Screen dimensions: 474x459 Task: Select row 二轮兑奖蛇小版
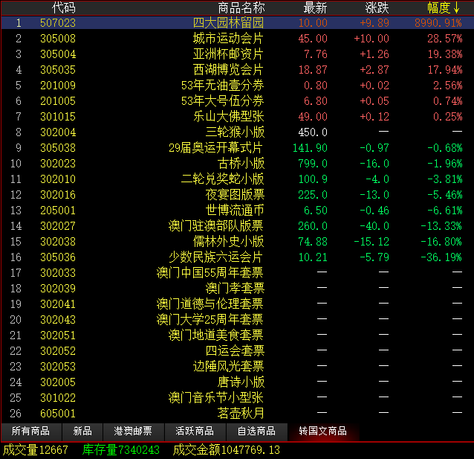237,179
